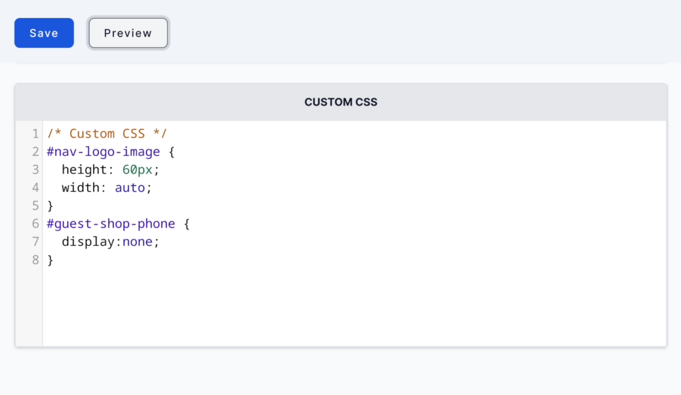
Task: Select line number 6 in the gutter
Action: click(35, 224)
